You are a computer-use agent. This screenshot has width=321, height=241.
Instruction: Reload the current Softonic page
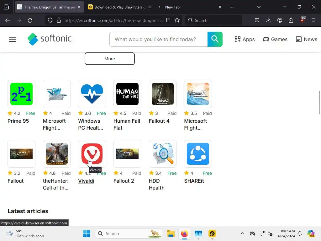[x=30, y=20]
